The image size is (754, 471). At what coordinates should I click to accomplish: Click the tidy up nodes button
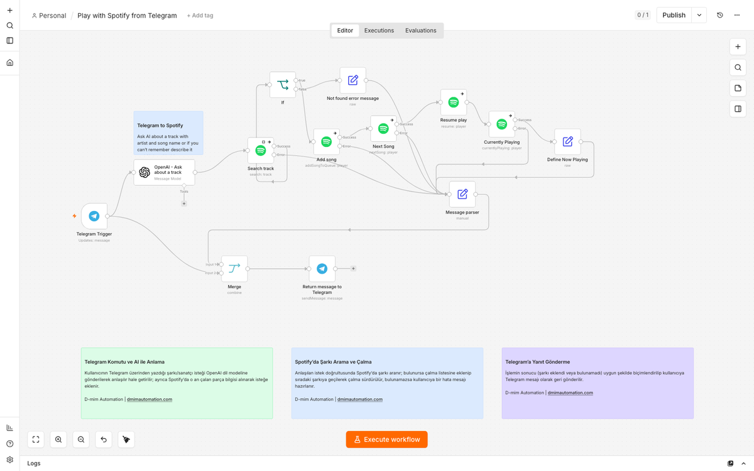click(126, 440)
